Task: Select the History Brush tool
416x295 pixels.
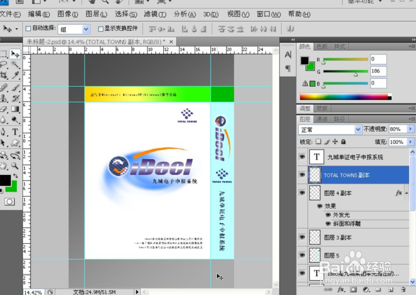Action: click(15, 98)
